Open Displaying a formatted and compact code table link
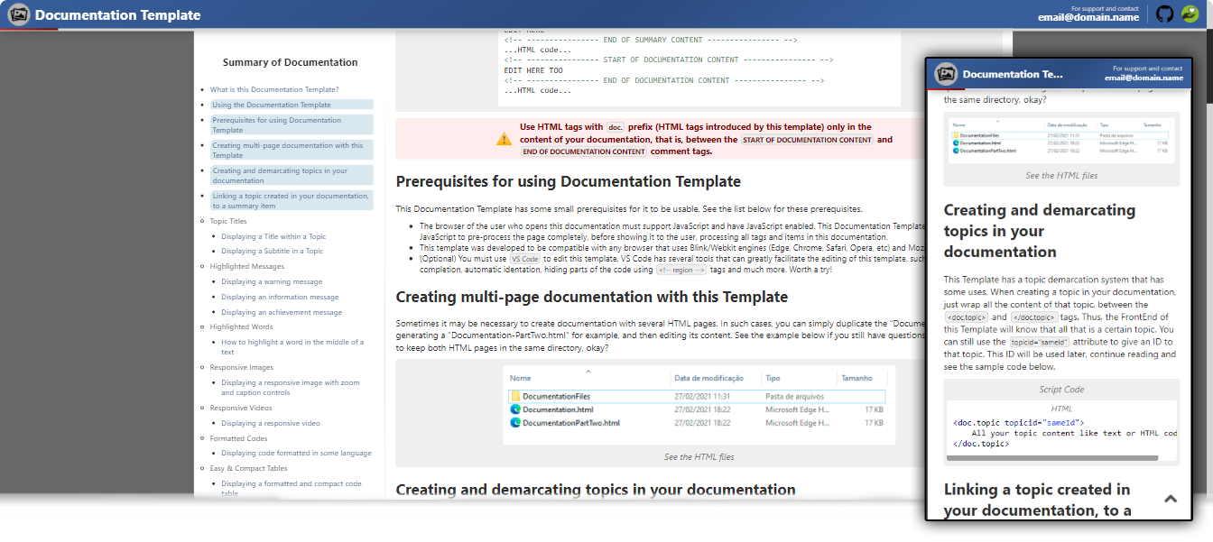 [x=292, y=489]
